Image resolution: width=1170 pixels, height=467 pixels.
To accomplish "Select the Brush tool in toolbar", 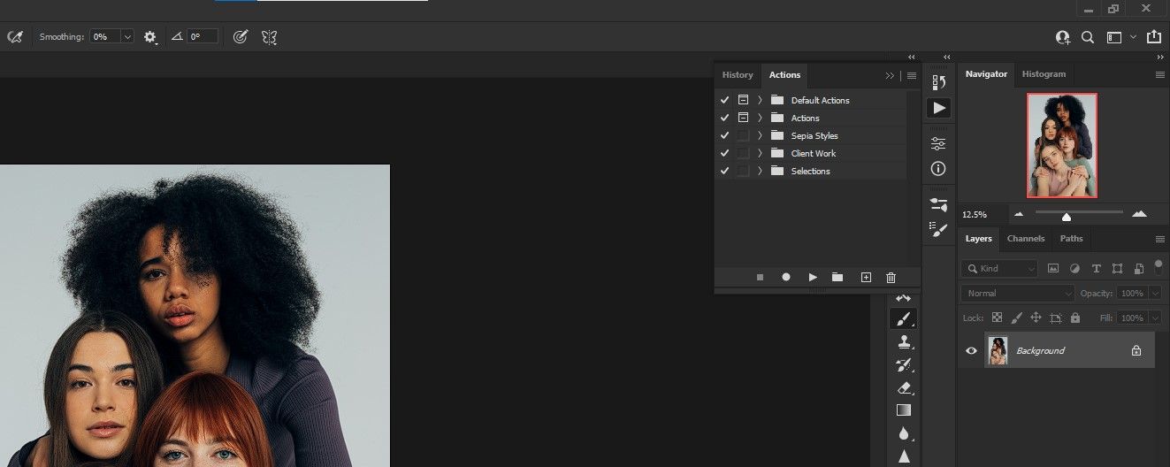I will pos(903,318).
